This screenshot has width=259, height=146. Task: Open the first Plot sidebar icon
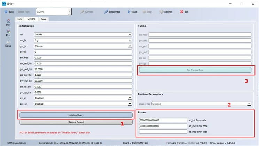tap(8, 21)
